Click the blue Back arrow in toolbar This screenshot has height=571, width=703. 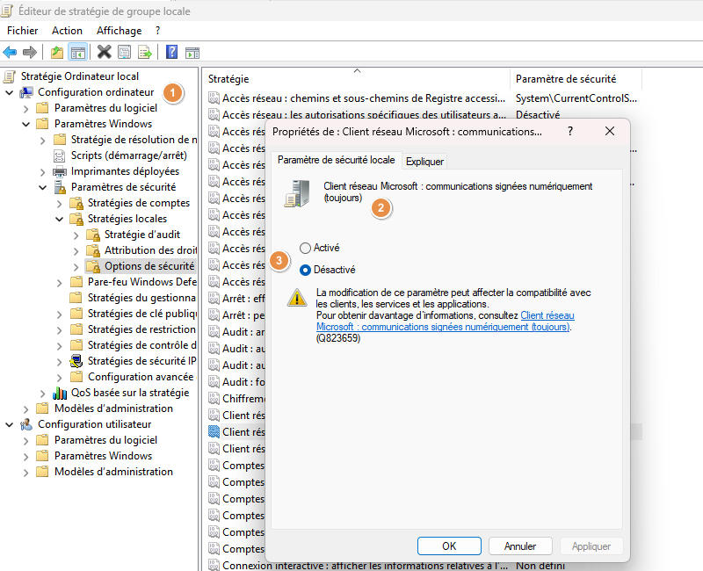11,52
